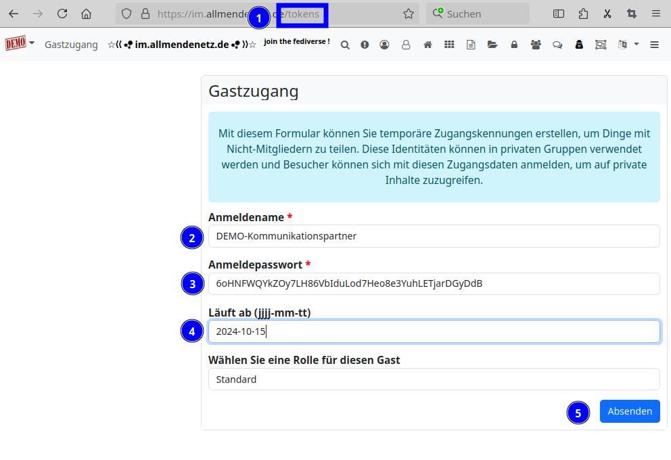Open the apps grid icon
Screen dimensions: 671x460
[x=449, y=45]
